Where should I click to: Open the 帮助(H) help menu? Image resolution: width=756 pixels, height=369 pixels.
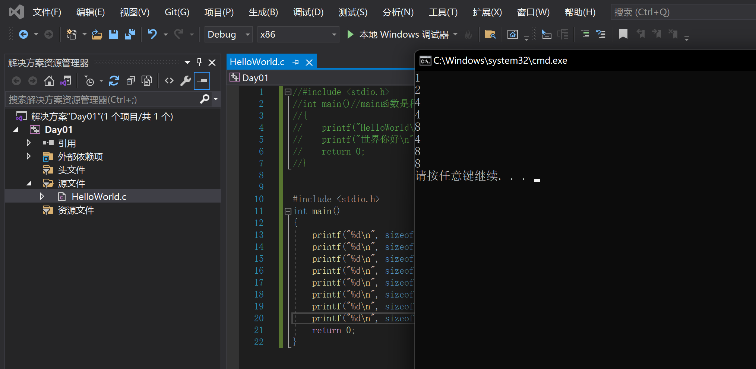(580, 12)
